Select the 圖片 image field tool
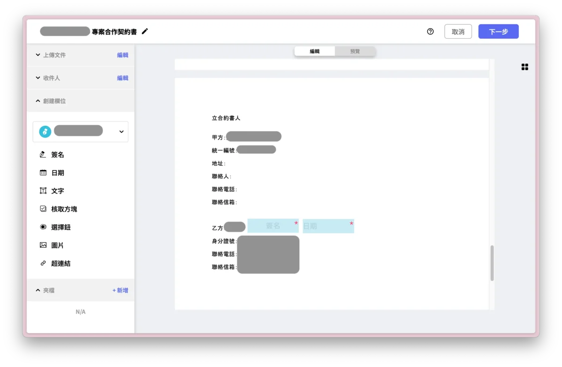Screen dimensions: 562x367 pyautogui.click(x=58, y=245)
